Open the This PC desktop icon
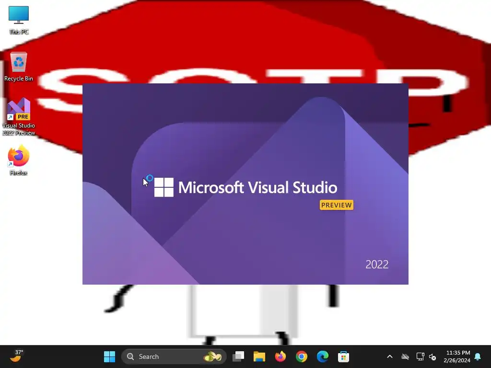 pyautogui.click(x=19, y=20)
